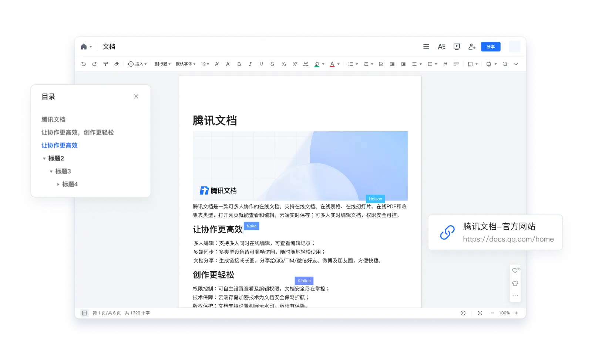Open the font size 12 dropdown
The height and width of the screenshot is (355, 592).
pos(205,64)
